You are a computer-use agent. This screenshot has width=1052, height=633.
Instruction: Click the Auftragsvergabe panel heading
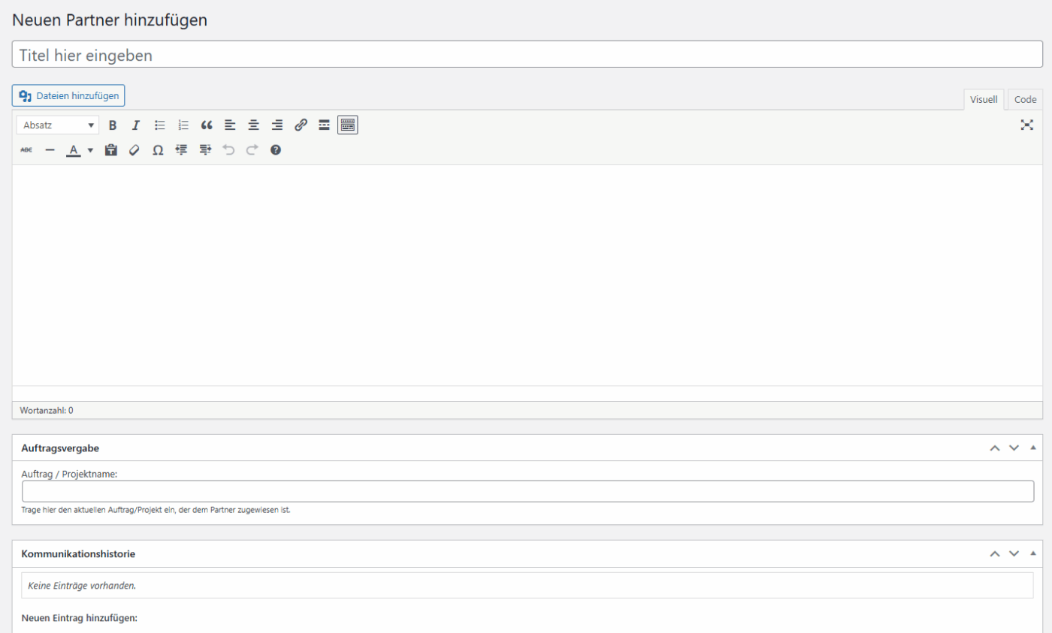click(61, 448)
